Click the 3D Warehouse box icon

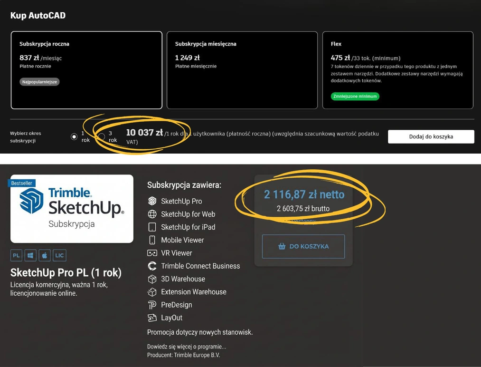point(152,279)
